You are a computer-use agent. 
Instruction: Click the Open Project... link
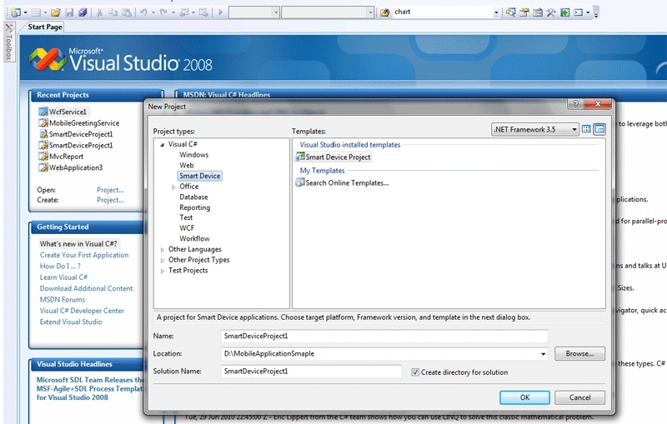110,190
